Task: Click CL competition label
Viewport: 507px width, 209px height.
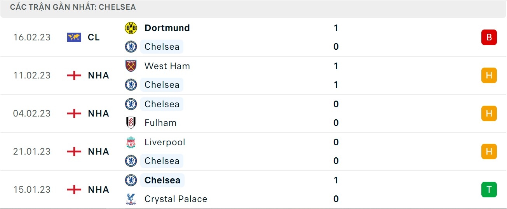Action: (94, 37)
